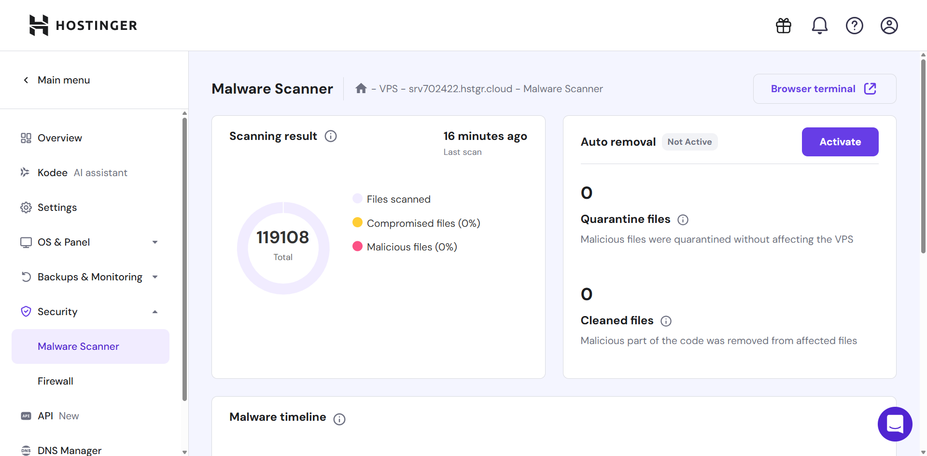Click the home icon in the breadcrumb

pyautogui.click(x=361, y=88)
